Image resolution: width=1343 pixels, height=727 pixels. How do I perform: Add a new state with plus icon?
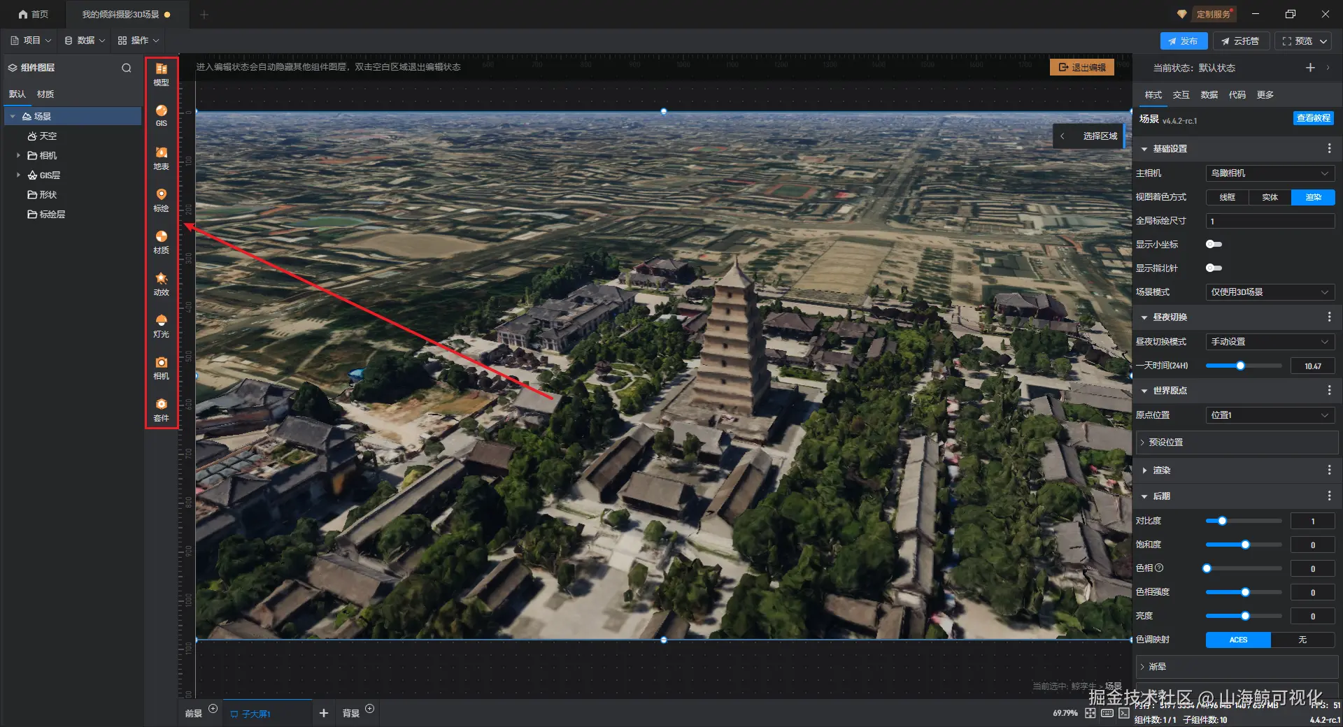1310,67
